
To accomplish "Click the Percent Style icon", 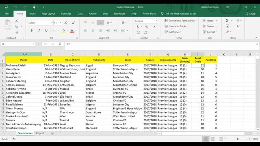I will pyautogui.click(x=147, y=27).
